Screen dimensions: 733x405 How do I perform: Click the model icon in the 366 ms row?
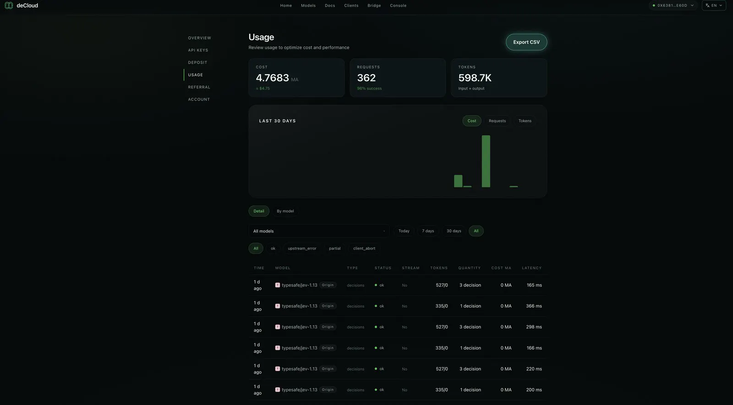click(x=278, y=306)
